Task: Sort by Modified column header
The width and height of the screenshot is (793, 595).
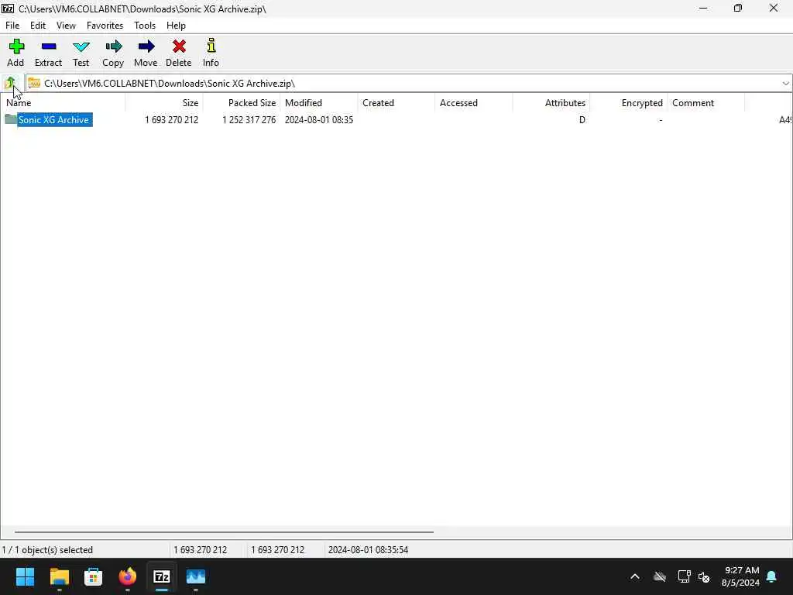Action: click(319, 103)
